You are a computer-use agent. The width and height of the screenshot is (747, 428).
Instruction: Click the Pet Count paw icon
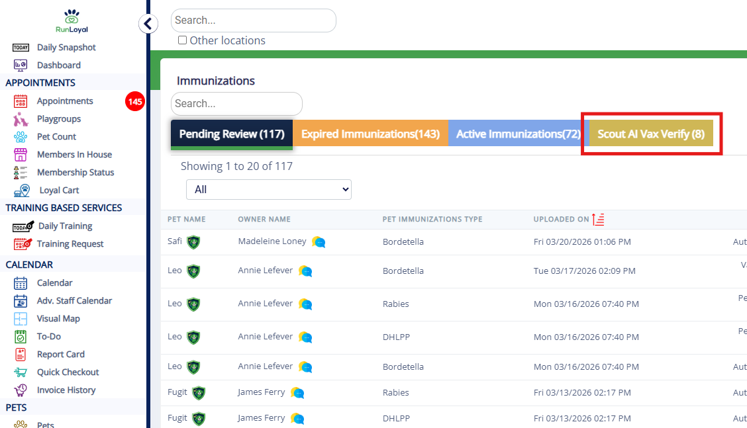(x=21, y=137)
